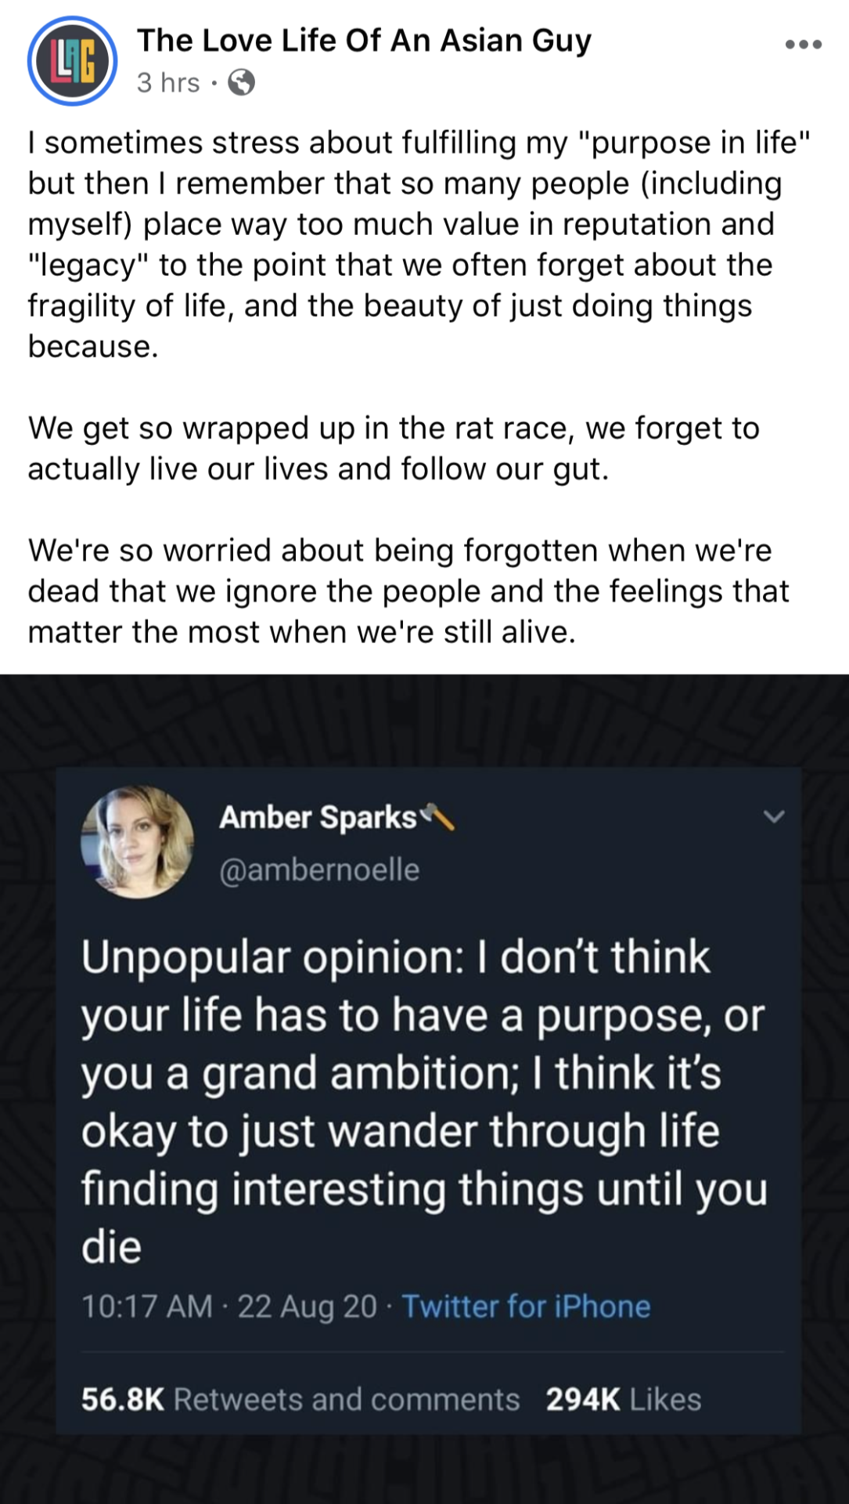
Task: Open The Love Life Of An Asian Guy page
Action: (364, 41)
